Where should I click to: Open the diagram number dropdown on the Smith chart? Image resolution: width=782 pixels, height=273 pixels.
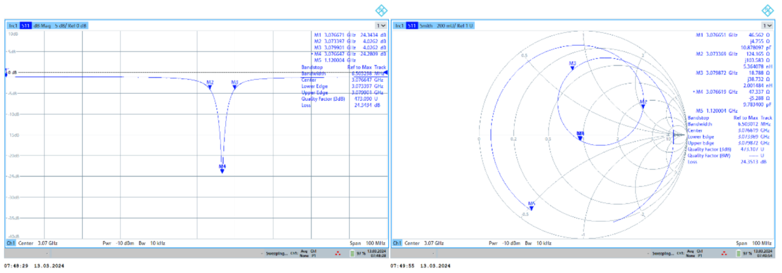point(767,26)
